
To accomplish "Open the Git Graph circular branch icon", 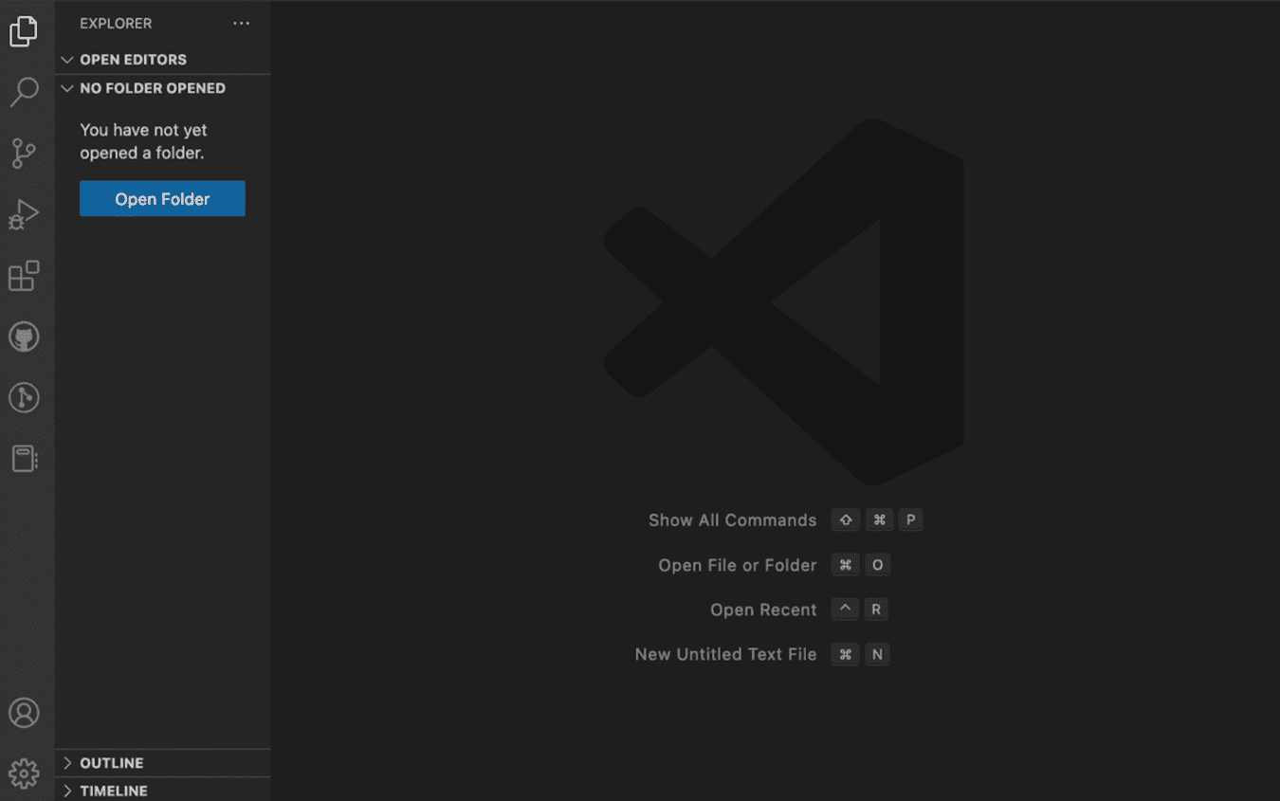I will coord(24,397).
